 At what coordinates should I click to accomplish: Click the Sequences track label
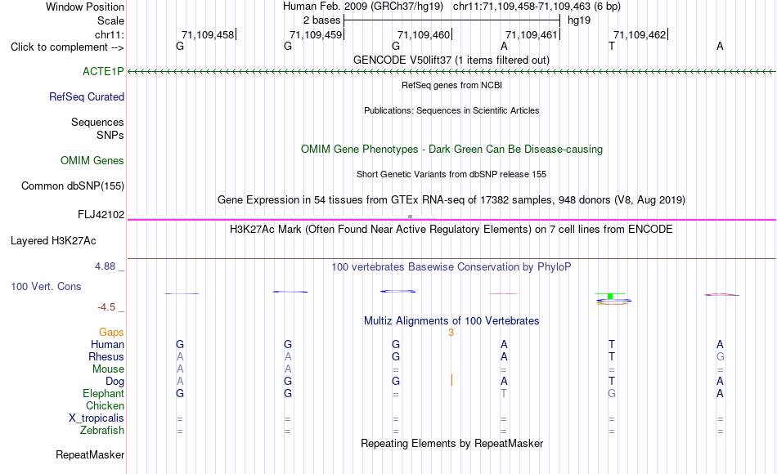pyautogui.click(x=97, y=122)
